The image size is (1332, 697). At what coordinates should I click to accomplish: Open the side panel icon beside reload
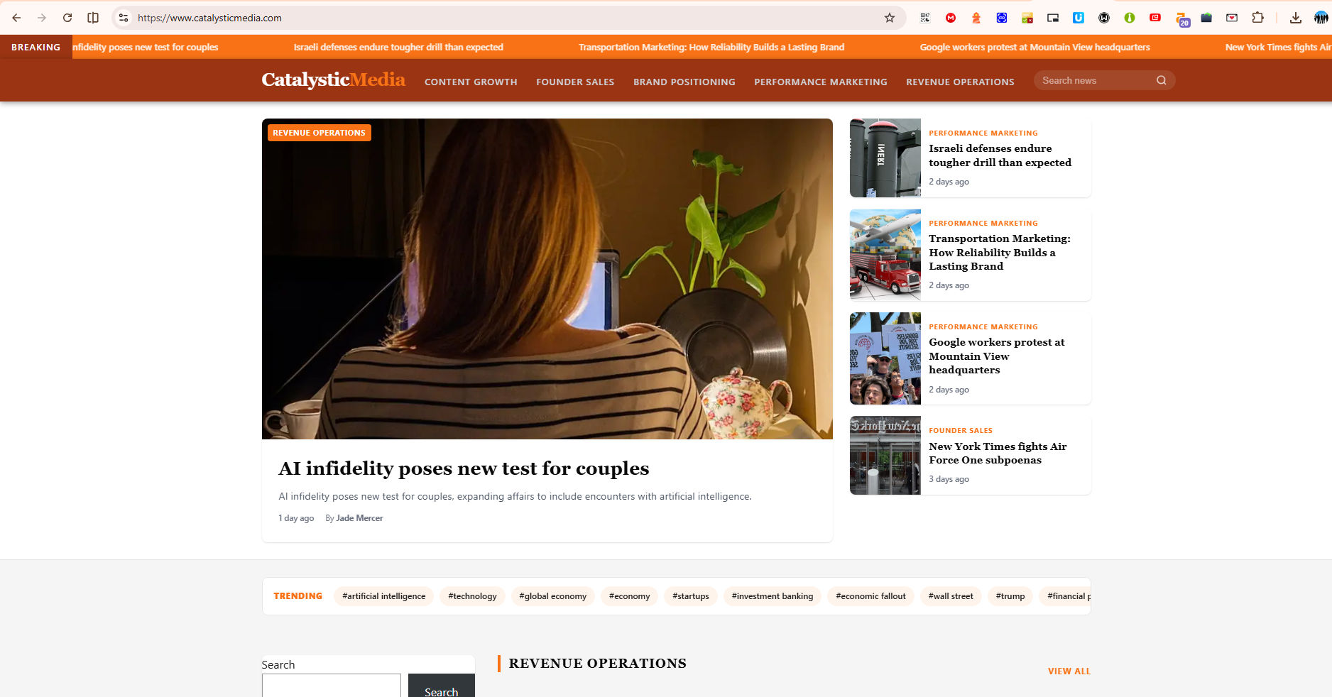click(x=93, y=18)
